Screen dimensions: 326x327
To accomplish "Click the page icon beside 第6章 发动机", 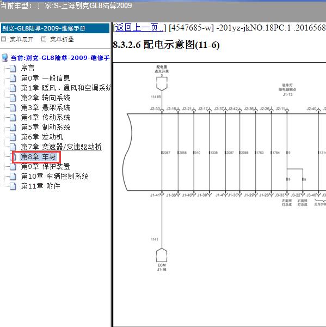I will (x=13, y=137).
